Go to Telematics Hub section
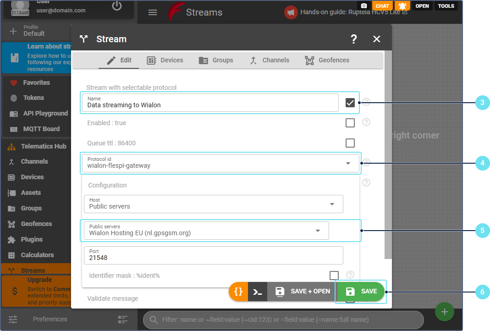 tap(36, 146)
